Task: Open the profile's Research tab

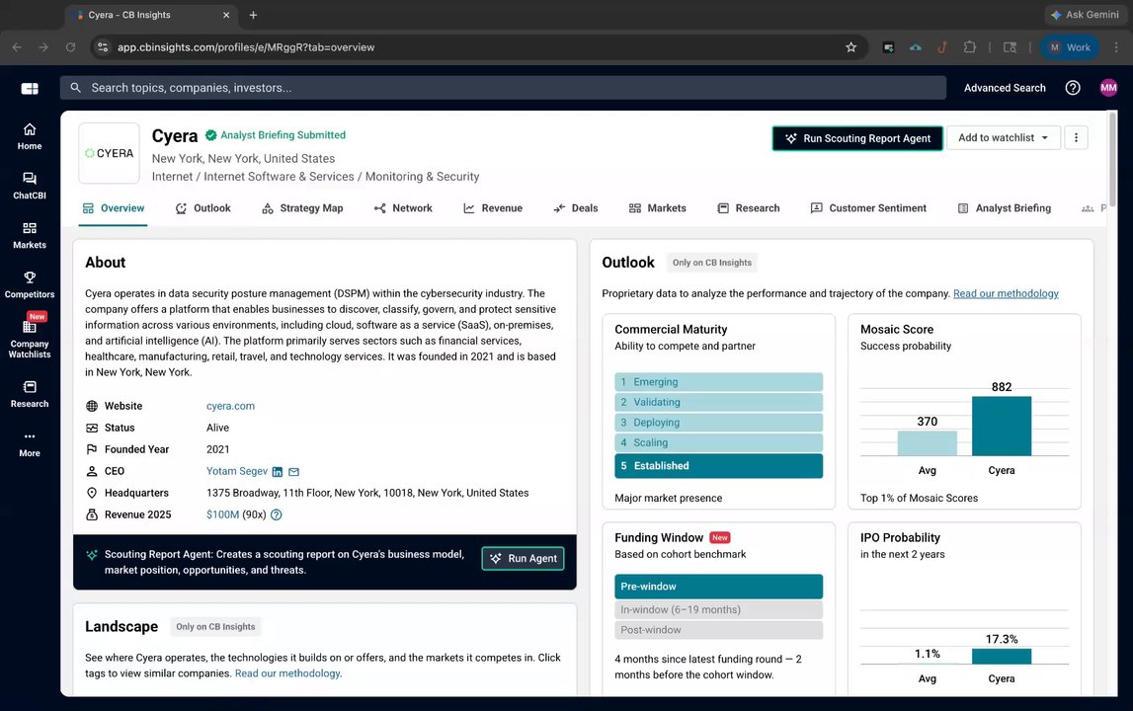Action: click(749, 208)
